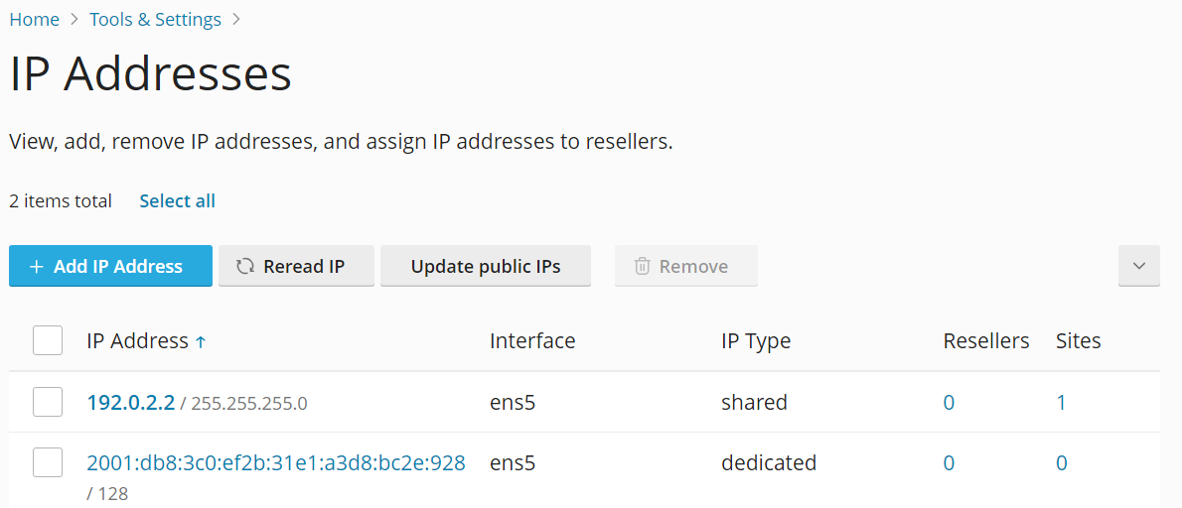Open Resellers count for 192.0.2.2
The image size is (1182, 508).
pos(949,403)
